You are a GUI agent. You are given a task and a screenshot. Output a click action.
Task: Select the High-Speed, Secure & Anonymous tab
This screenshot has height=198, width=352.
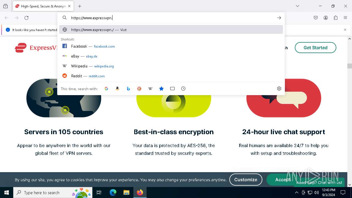(x=43, y=6)
